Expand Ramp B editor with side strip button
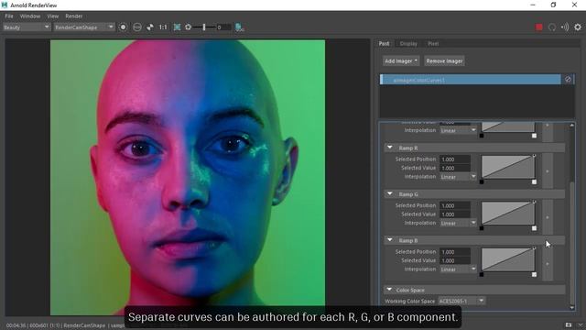 coord(548,263)
